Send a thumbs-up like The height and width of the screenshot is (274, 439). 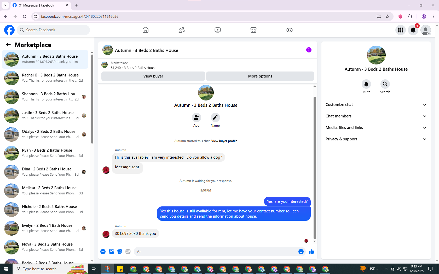click(x=311, y=252)
